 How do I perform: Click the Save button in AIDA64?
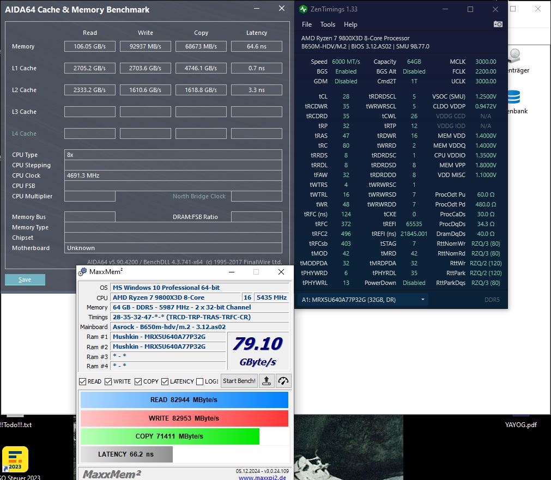point(25,280)
